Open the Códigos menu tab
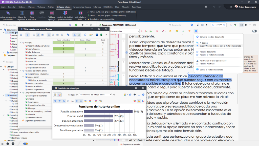Screen dimensions: 259x146 [22, 7]
